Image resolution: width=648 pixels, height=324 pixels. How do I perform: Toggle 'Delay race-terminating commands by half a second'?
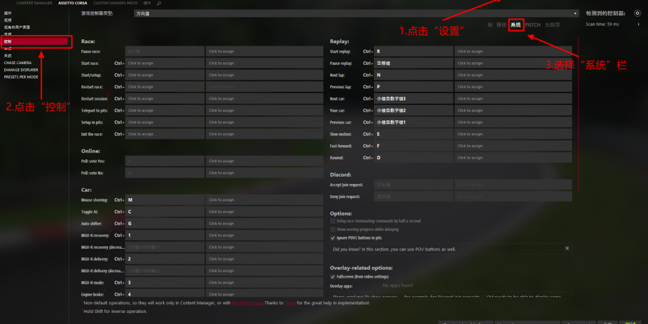click(x=333, y=221)
